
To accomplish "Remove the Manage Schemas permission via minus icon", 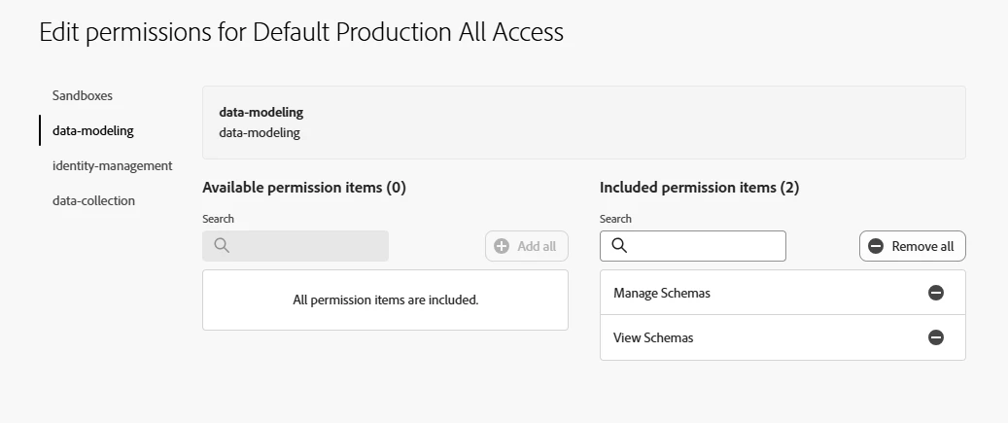I will pyautogui.click(x=936, y=293).
